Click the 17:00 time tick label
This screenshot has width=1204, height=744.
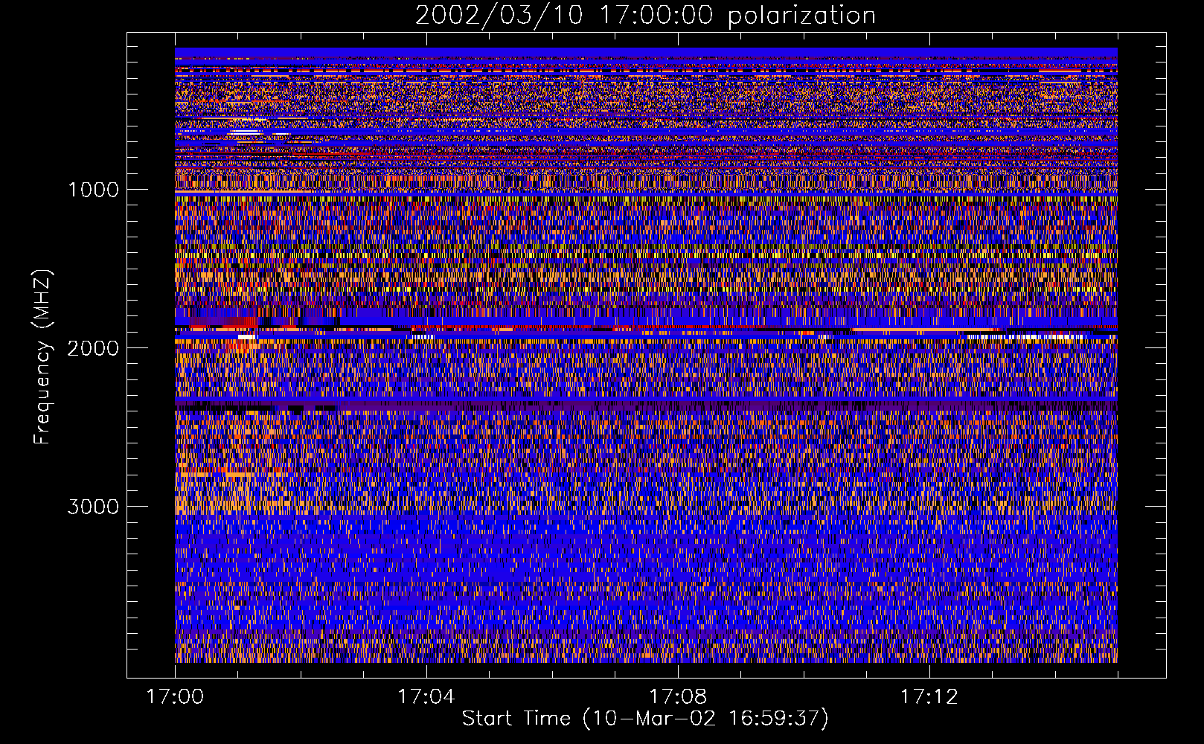(175, 697)
